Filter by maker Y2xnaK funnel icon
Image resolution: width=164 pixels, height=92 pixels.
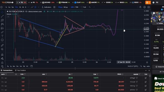(x=137, y=82)
